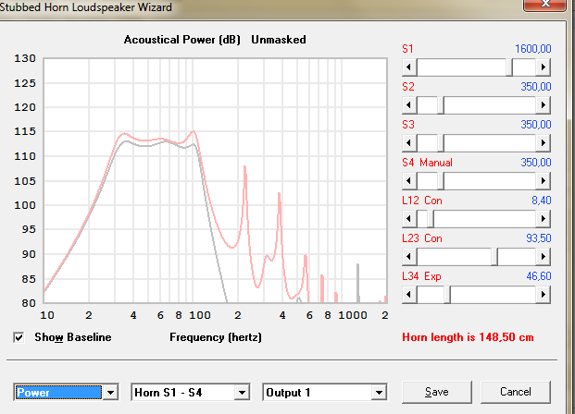Click the S1 value 1600,00
The height and width of the screenshot is (414, 575).
pyautogui.click(x=532, y=49)
